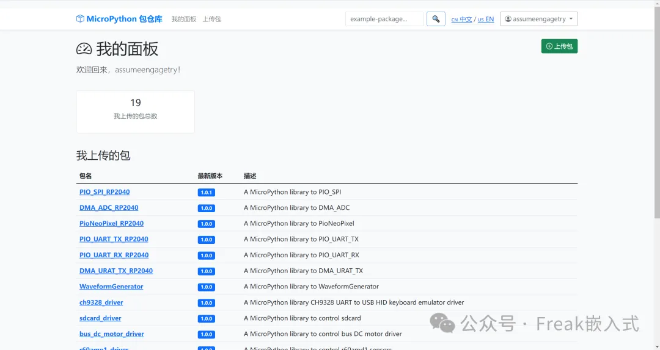Click the green 上传包 button
This screenshot has width=660, height=350.
point(559,46)
